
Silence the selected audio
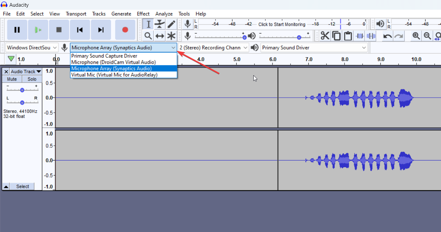coord(371,36)
